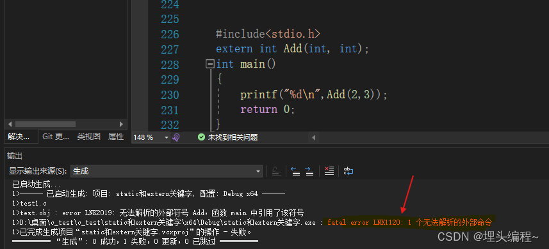The image size is (549, 249).
Task: Switch to the Git 更... changes tab
Action: tap(56, 137)
